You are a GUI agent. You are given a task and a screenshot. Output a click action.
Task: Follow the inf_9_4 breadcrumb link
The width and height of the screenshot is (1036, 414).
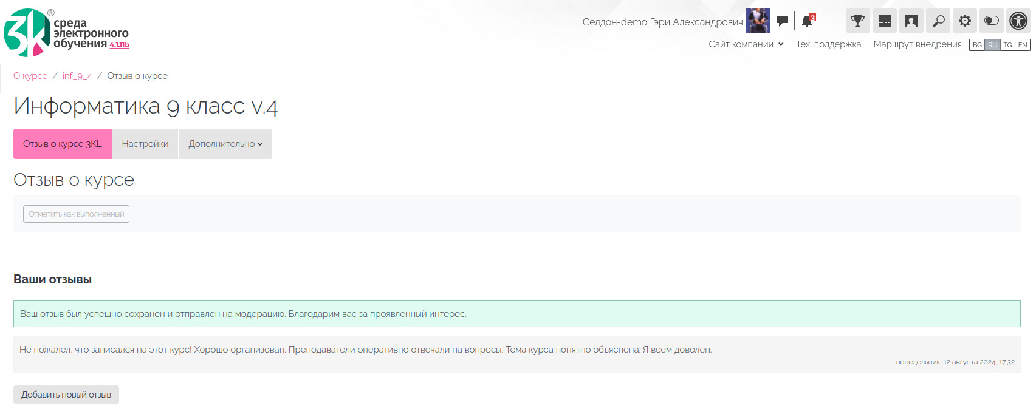tap(77, 76)
